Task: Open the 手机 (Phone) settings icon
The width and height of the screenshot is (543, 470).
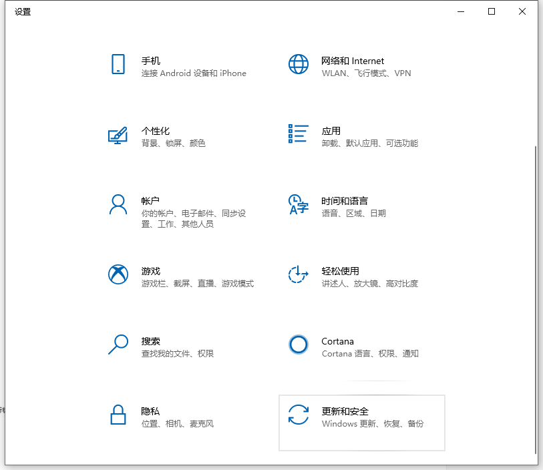Action: (x=118, y=65)
